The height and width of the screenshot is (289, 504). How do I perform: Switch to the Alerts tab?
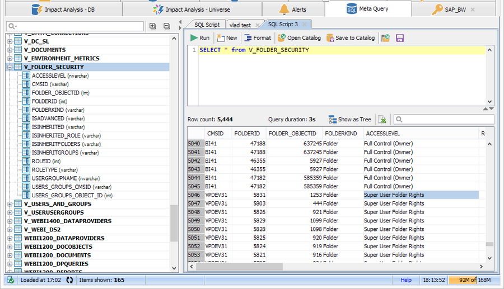tap(293, 10)
